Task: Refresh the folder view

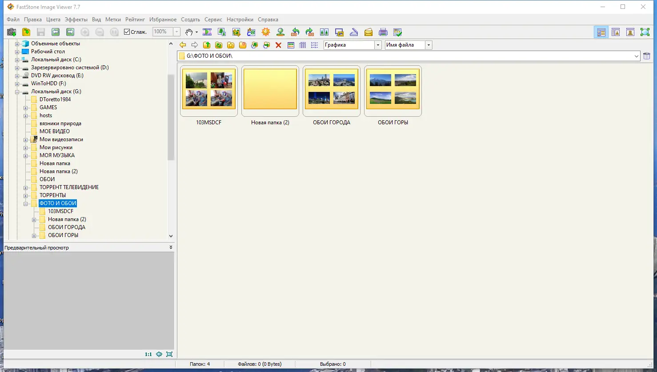Action: 219,44
